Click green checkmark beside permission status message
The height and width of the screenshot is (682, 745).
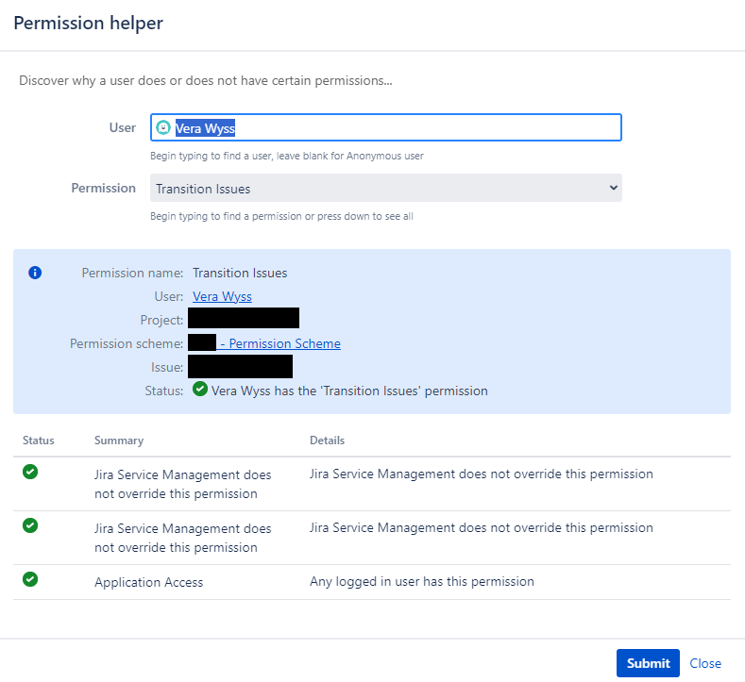[x=200, y=390]
